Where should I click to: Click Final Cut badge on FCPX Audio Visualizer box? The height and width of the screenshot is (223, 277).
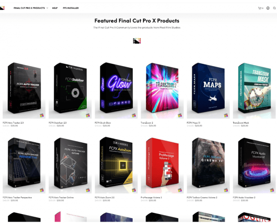click(272, 190)
